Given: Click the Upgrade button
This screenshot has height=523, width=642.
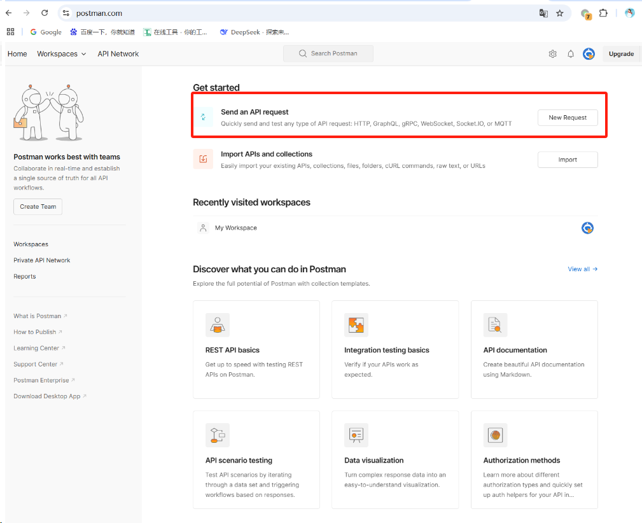Looking at the screenshot, I should click(x=621, y=53).
